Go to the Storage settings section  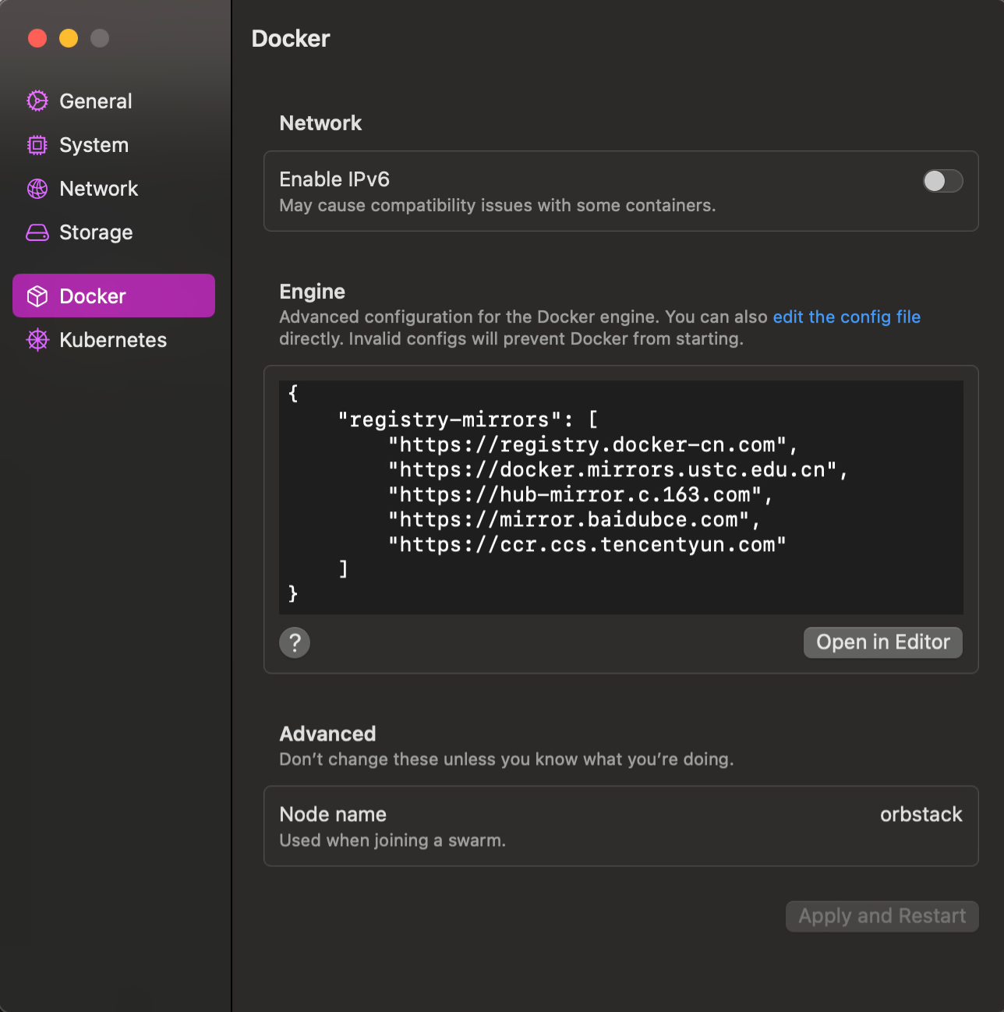96,232
